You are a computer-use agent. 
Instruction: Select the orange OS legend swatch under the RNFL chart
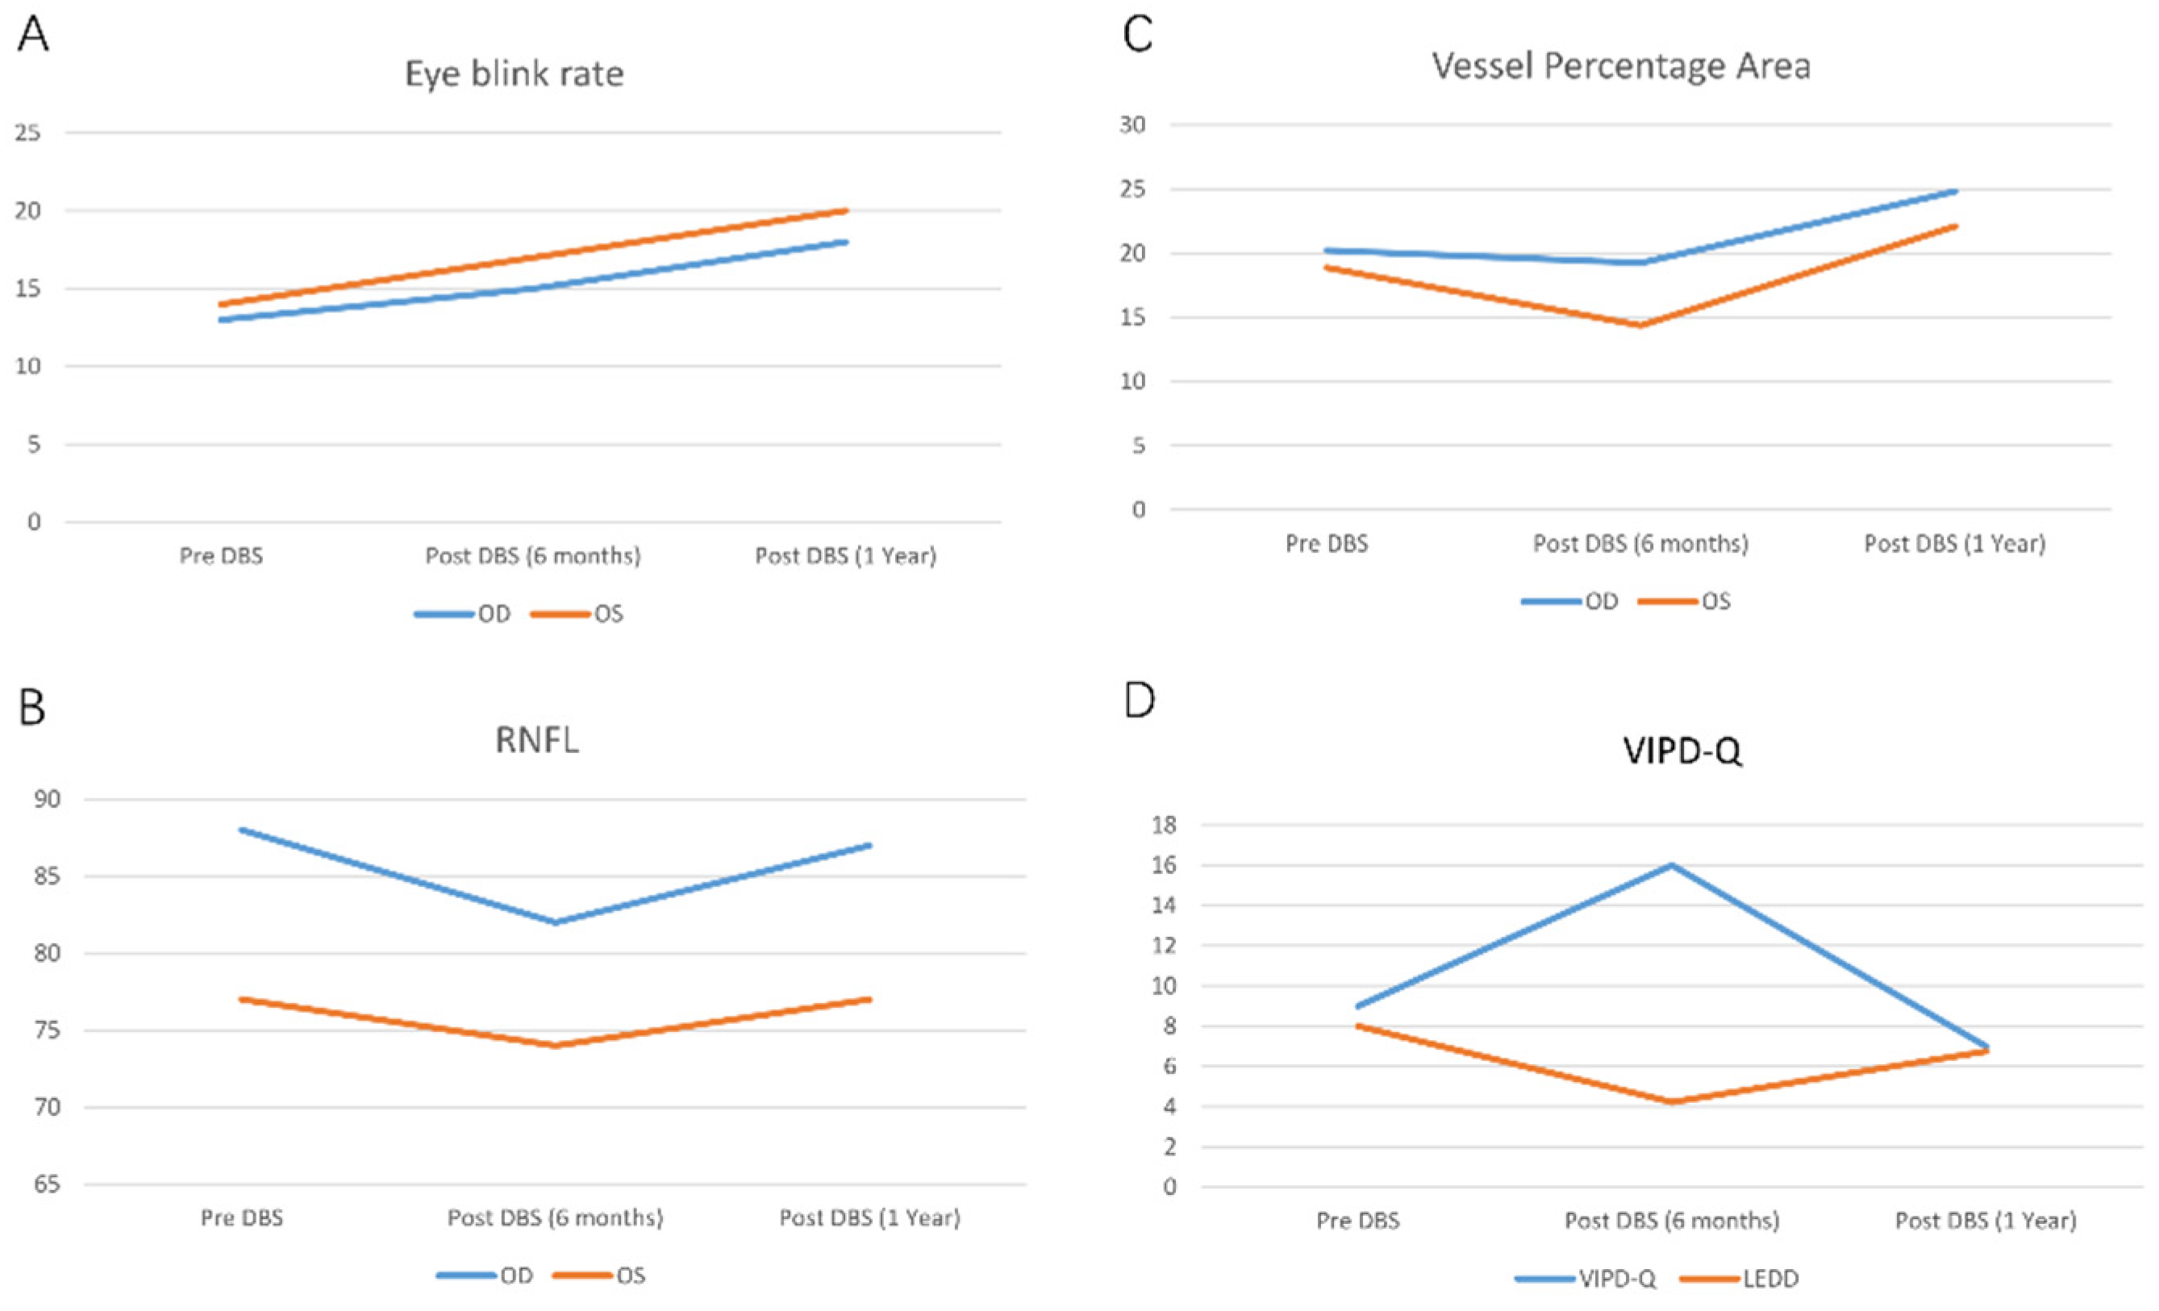(x=582, y=1276)
